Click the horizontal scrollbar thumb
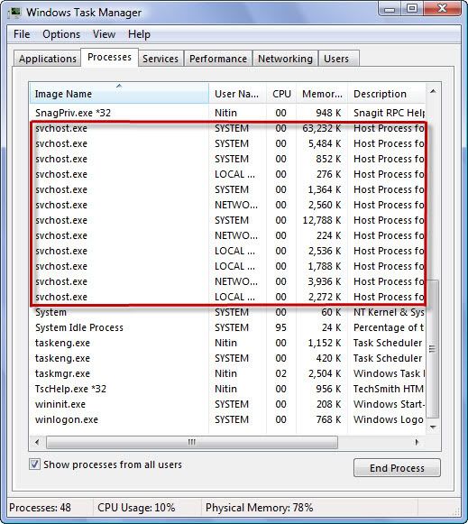Screen dimensions: 468x524 point(192,442)
